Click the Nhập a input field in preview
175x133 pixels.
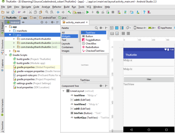[149, 64]
